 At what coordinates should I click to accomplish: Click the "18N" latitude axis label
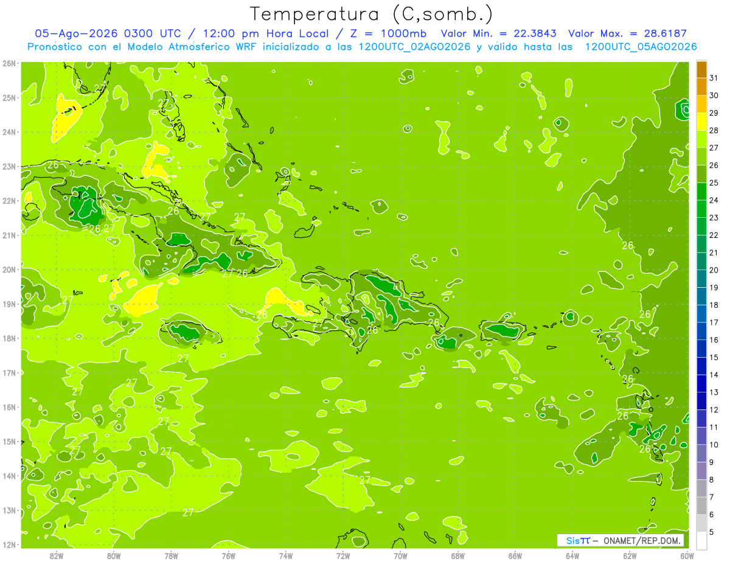(9, 338)
